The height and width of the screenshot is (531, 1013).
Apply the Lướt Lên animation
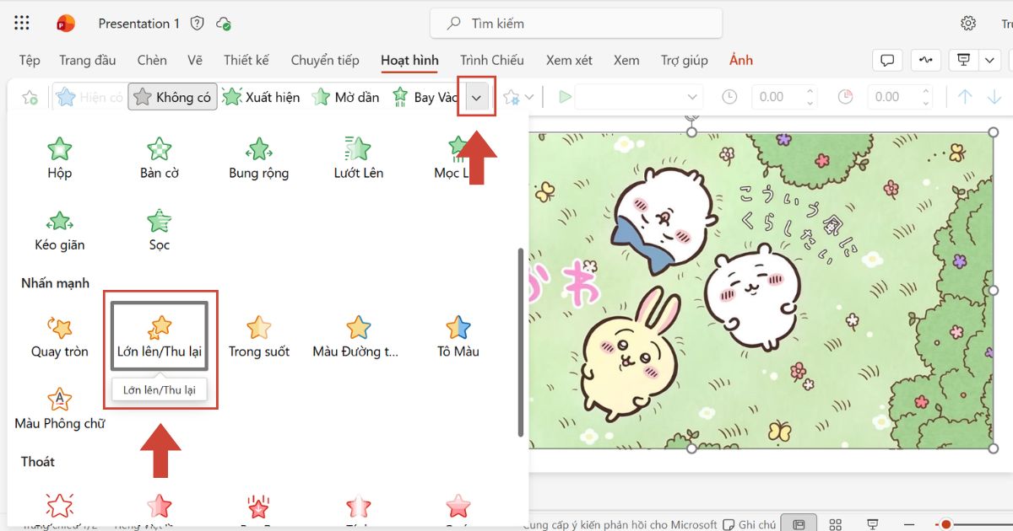tap(358, 158)
